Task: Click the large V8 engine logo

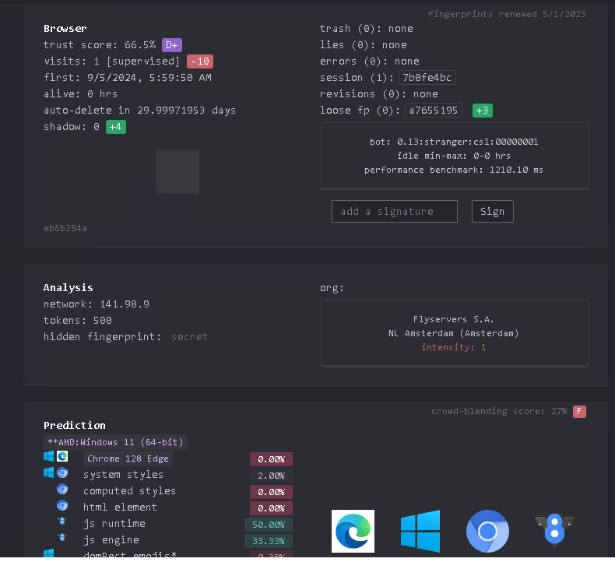Action: tap(554, 531)
